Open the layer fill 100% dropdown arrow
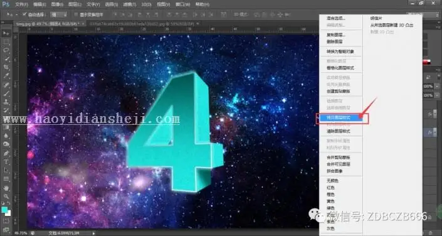Image resolution: width=442 pixels, height=236 pixels. tap(437, 95)
